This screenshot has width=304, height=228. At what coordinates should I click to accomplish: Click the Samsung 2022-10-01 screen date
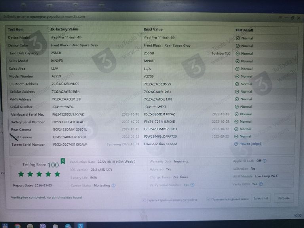[123, 144]
